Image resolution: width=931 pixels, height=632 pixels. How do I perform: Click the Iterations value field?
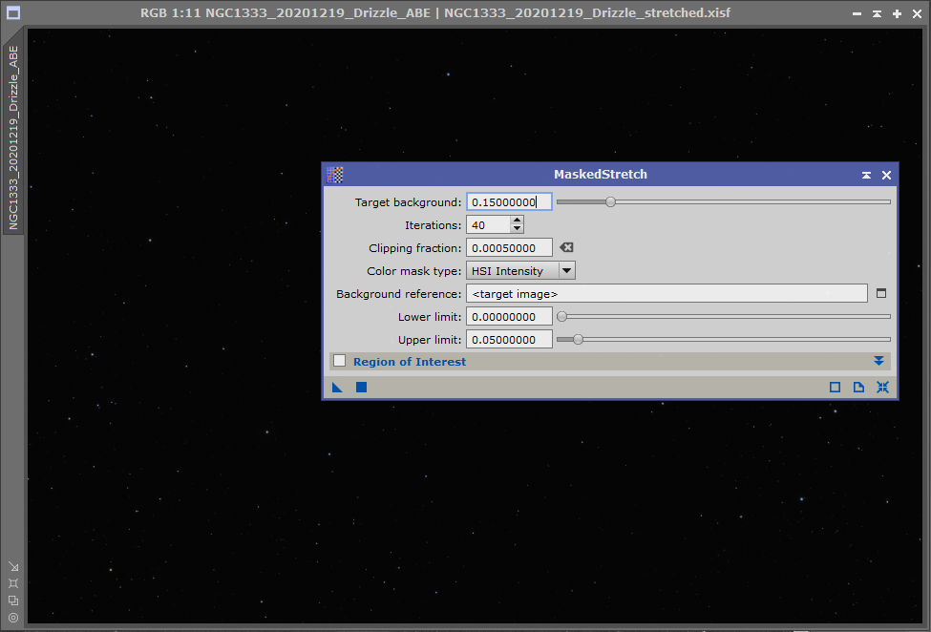coord(488,225)
